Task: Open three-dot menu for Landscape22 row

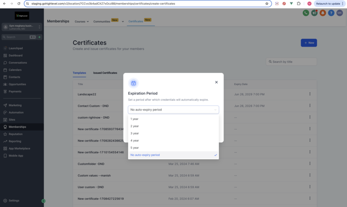Action: pos(310,94)
